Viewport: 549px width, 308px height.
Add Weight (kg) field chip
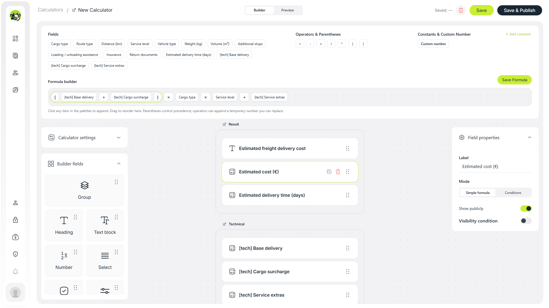click(193, 44)
